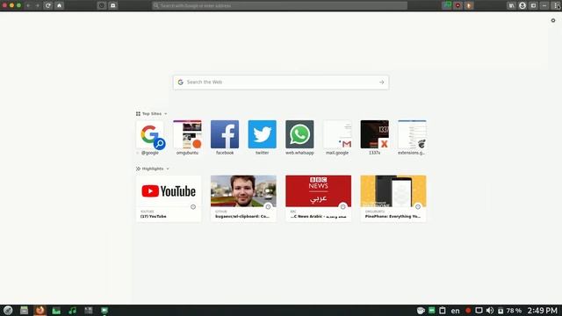Click the history icon on YouTube card

[193, 207]
